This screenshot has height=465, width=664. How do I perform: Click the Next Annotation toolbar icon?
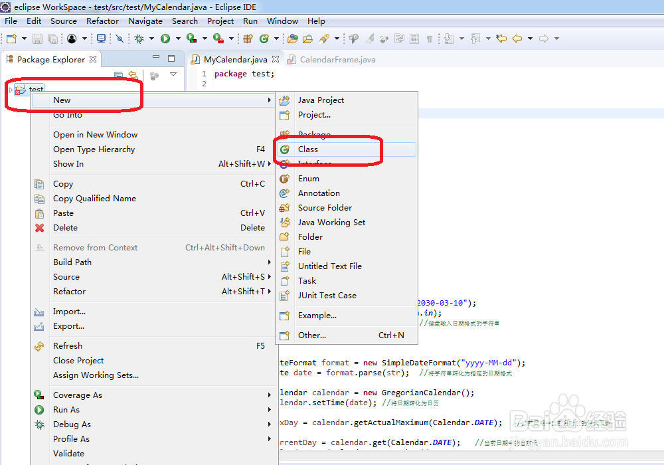[x=449, y=39]
